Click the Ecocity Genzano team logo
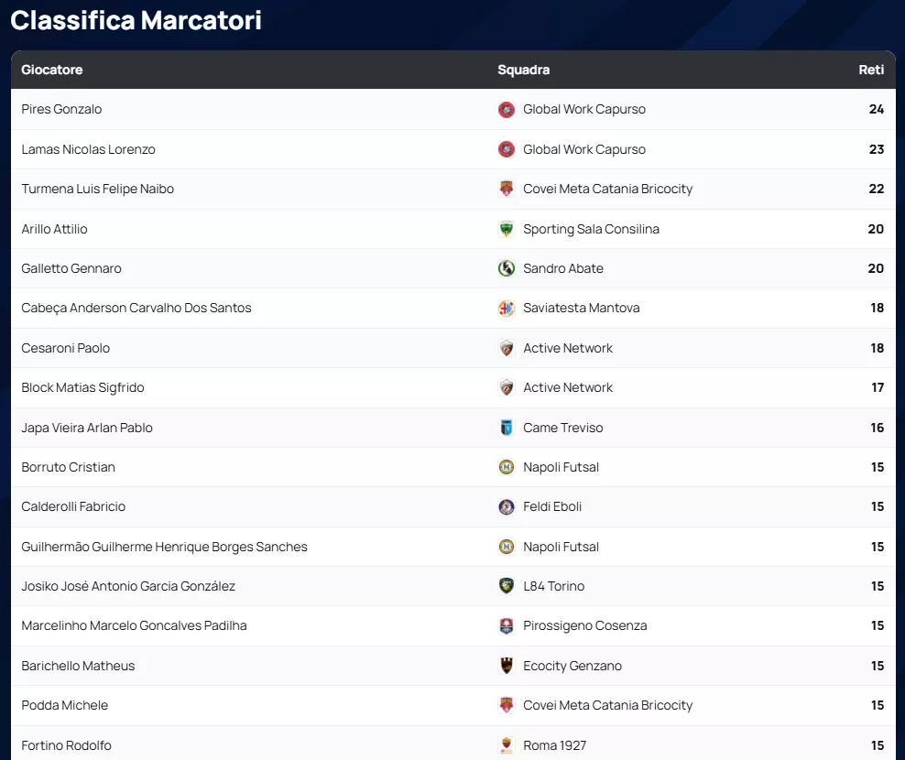Image resolution: width=905 pixels, height=760 pixels. (x=507, y=666)
